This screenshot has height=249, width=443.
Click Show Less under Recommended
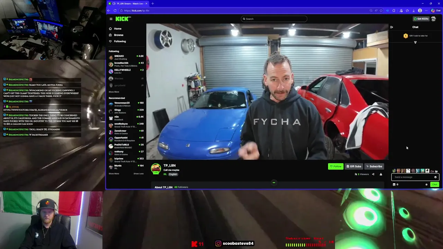[138, 174]
